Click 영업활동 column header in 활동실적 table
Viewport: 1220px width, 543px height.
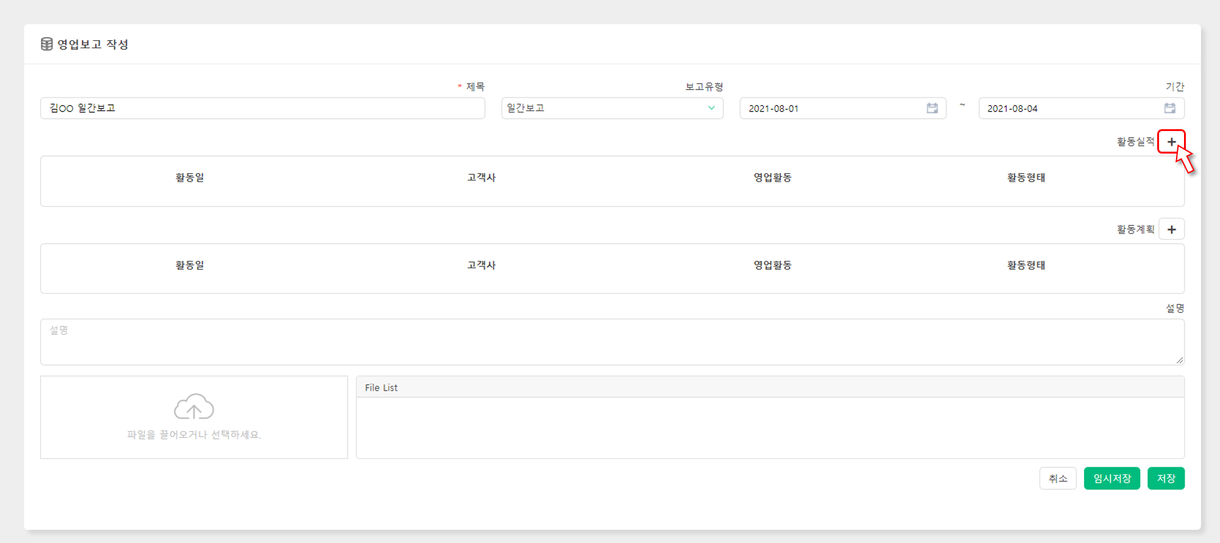click(x=772, y=177)
